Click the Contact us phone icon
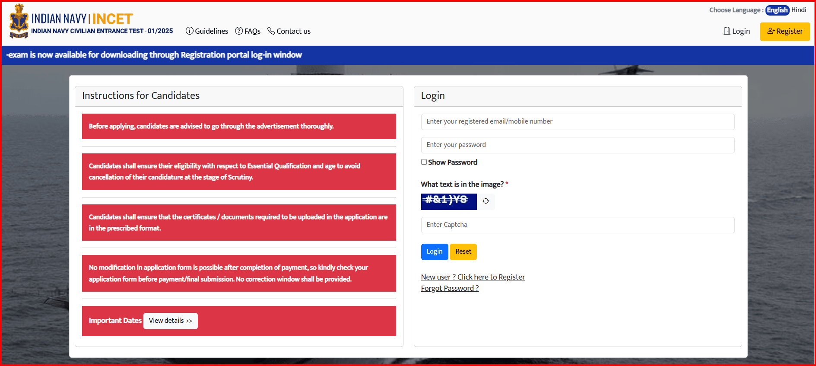This screenshot has height=366, width=816. point(271,31)
